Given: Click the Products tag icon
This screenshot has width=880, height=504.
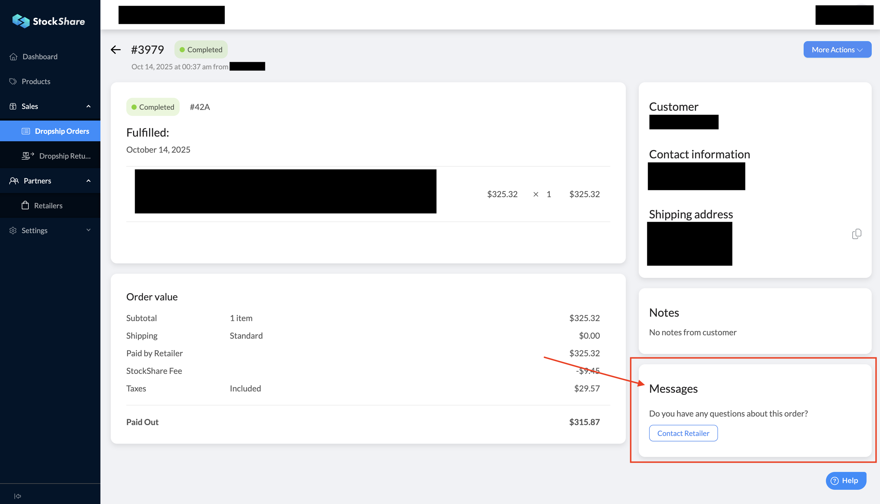Looking at the screenshot, I should (x=13, y=82).
